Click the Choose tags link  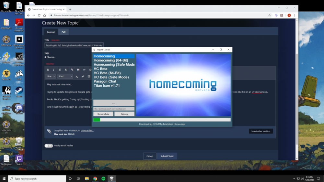point(50,57)
